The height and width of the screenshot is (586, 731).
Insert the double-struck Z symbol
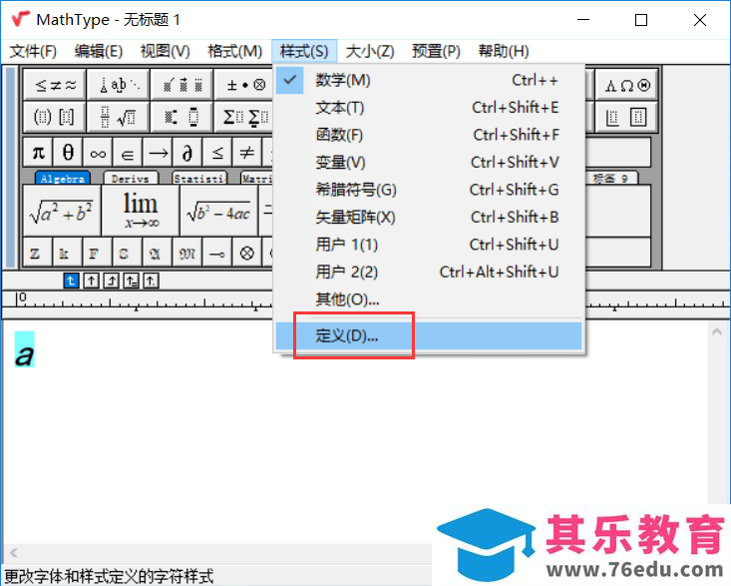click(37, 253)
